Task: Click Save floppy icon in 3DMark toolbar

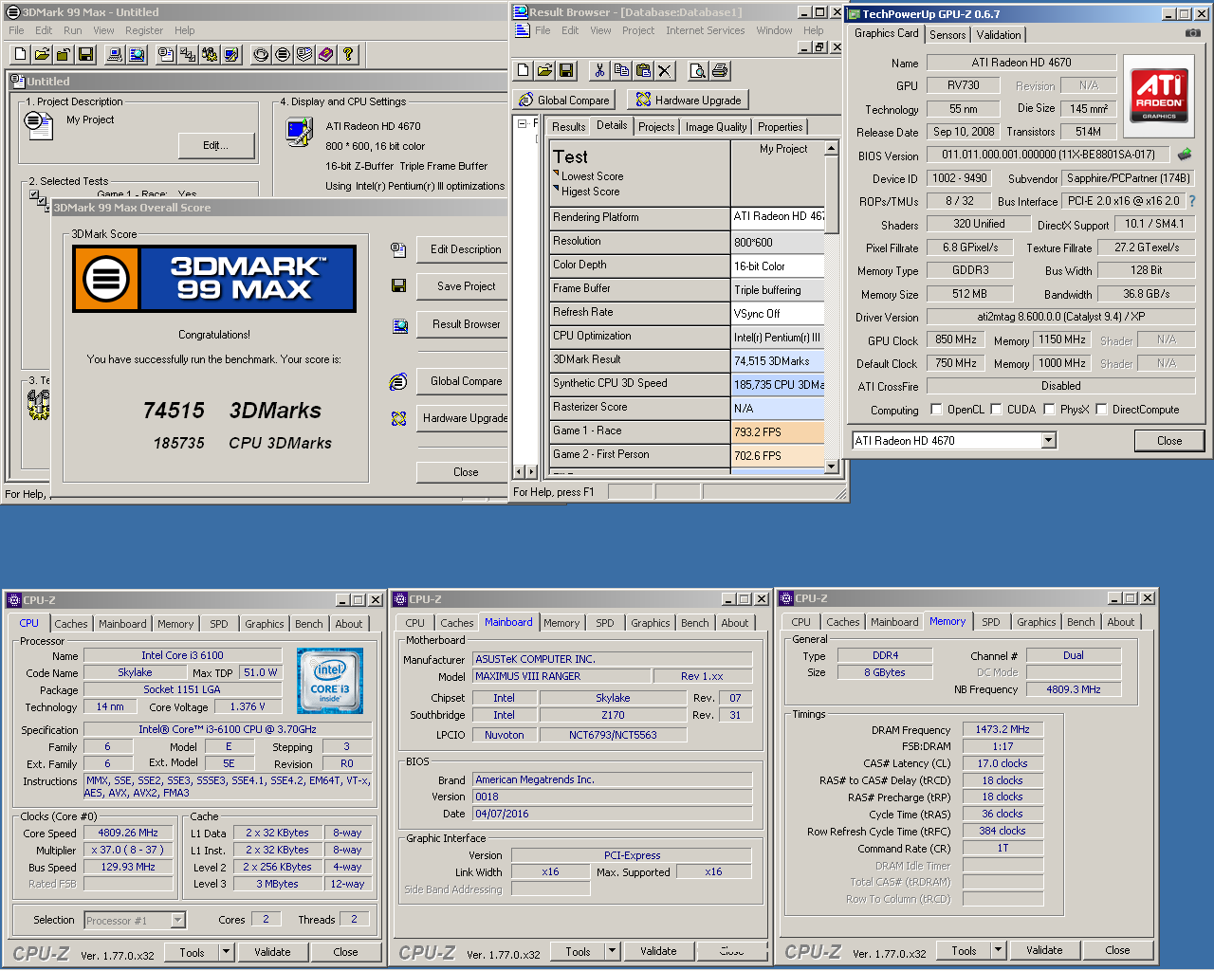Action: coord(84,55)
